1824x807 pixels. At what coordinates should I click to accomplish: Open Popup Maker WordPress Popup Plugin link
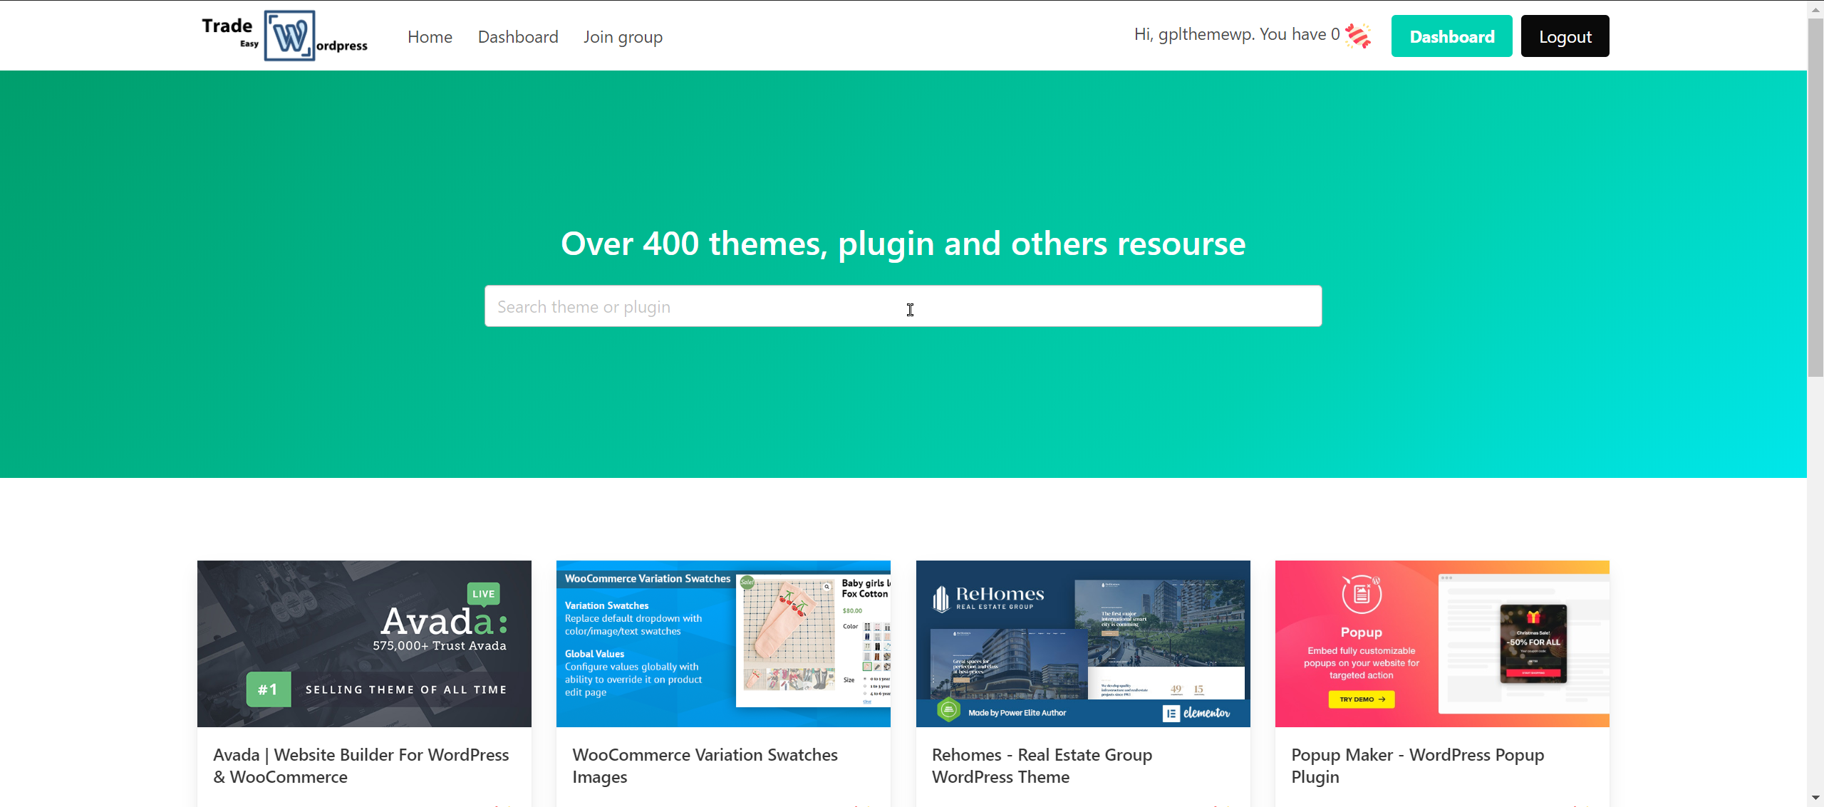[1417, 766]
